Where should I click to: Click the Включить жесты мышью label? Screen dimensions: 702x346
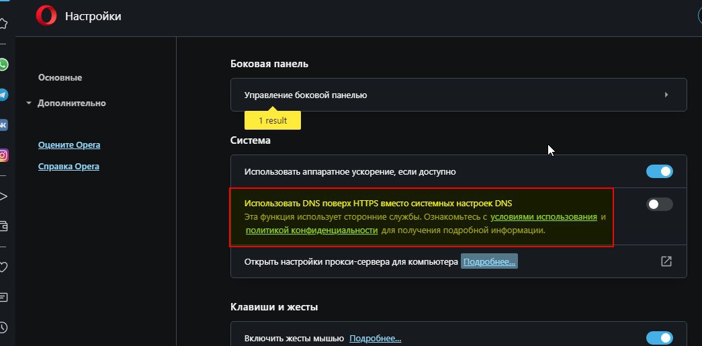(294, 339)
